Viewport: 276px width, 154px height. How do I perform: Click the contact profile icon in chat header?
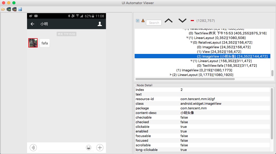(100, 24)
